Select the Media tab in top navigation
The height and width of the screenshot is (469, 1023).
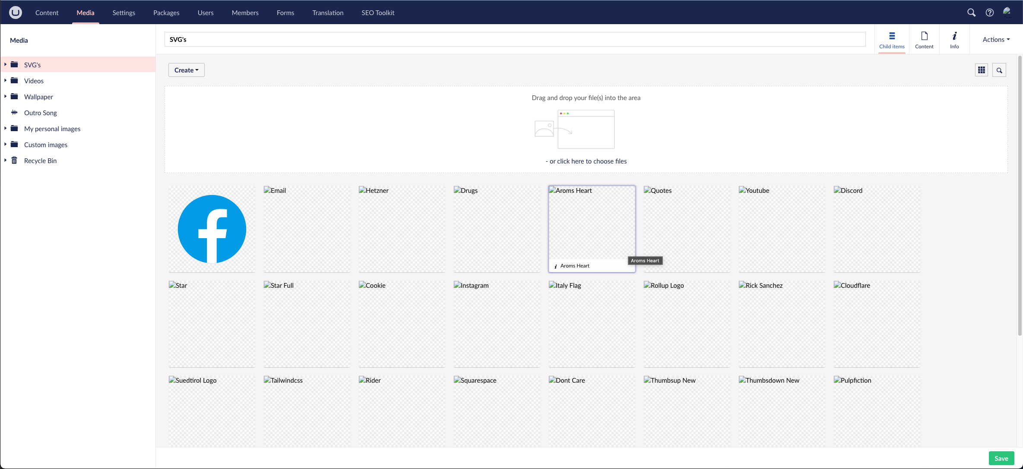point(85,12)
